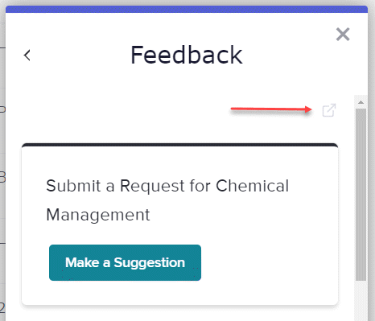Click the word Chemical in the card title

252,186
